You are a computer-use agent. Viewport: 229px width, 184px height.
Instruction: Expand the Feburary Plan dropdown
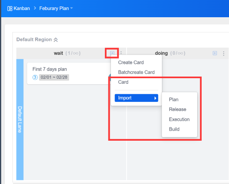[x=72, y=8]
